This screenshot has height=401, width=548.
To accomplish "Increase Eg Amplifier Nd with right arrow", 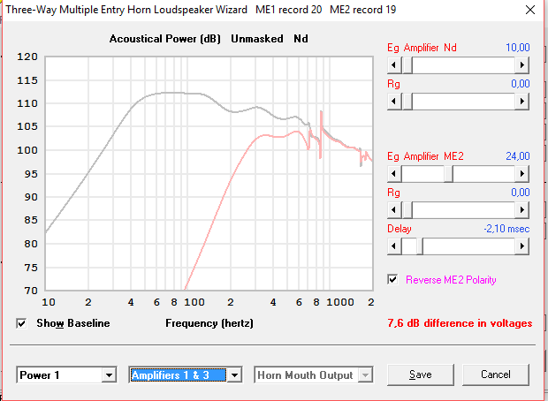I will click(x=521, y=65).
